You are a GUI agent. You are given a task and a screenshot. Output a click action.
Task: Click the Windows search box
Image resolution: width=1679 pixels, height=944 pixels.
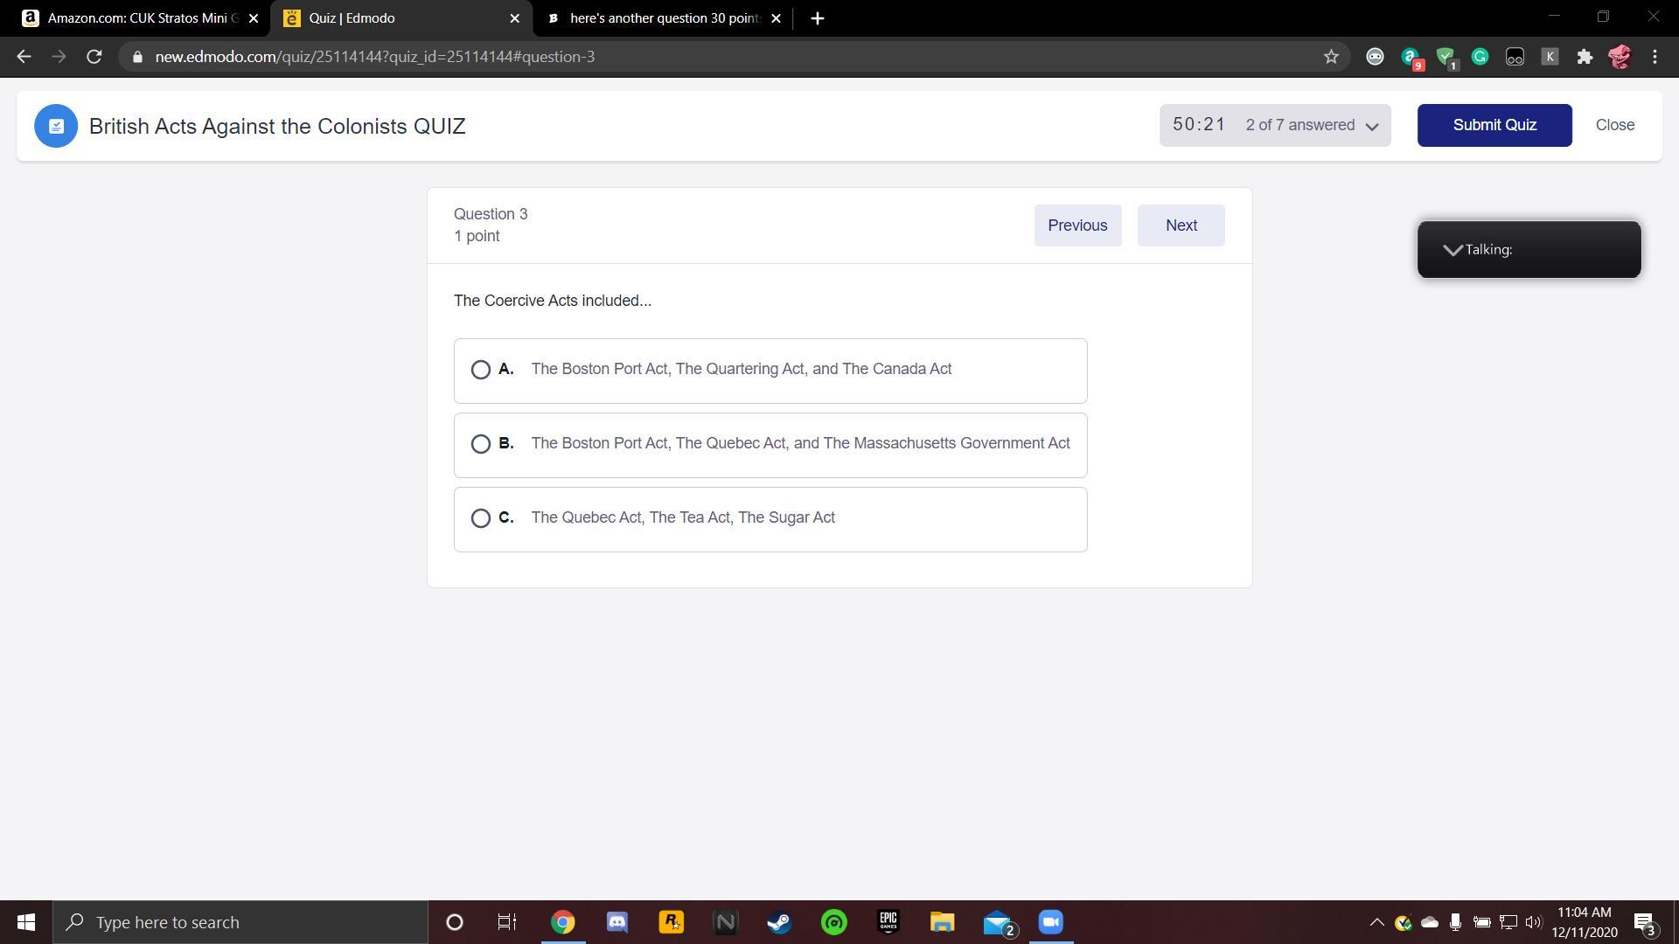coord(240,922)
